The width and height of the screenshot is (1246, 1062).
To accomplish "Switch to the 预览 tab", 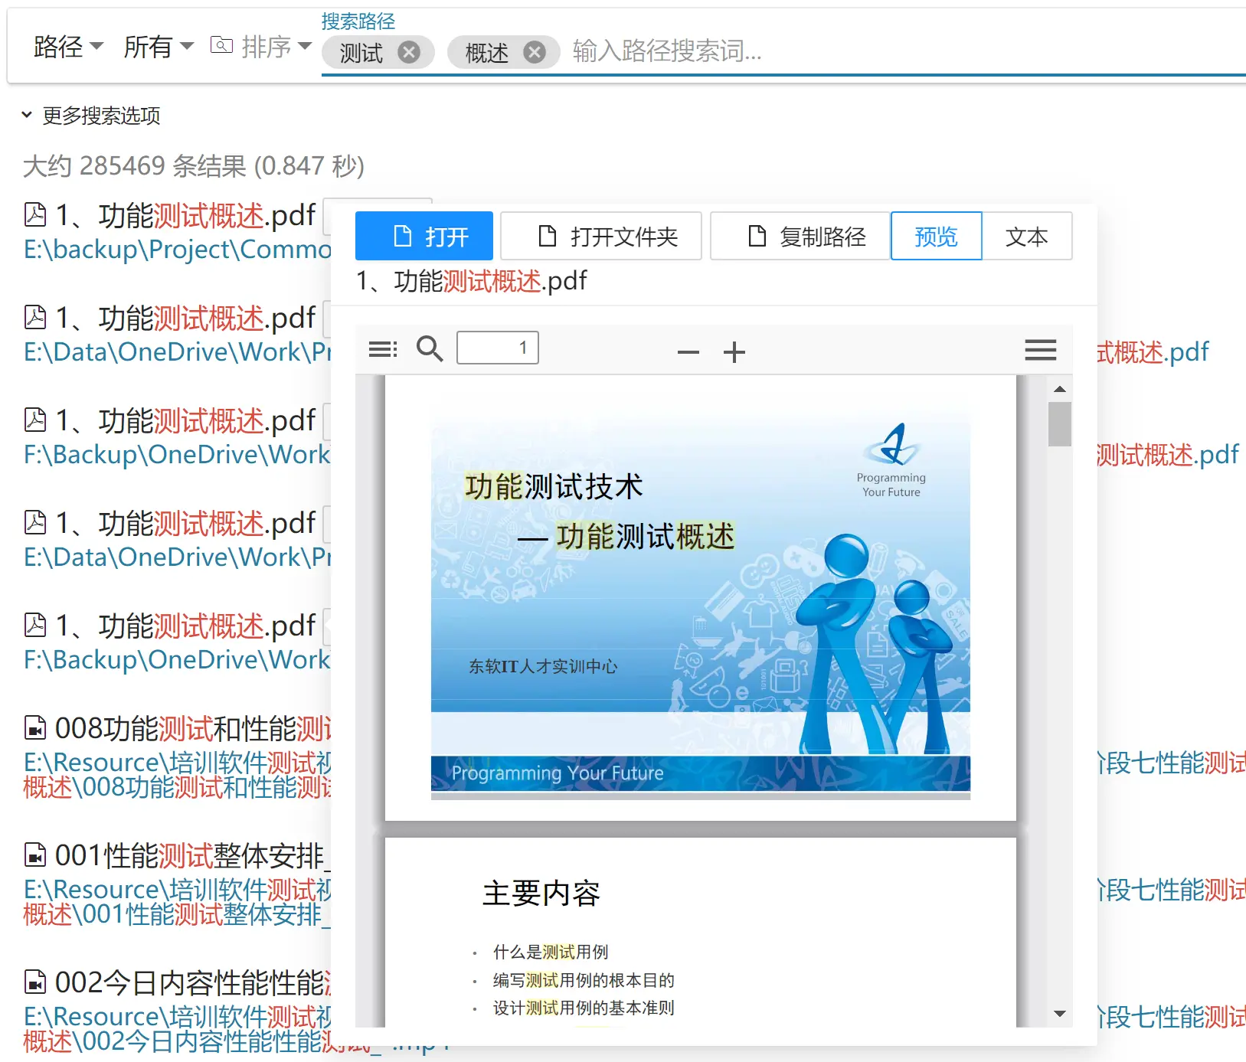I will [936, 237].
